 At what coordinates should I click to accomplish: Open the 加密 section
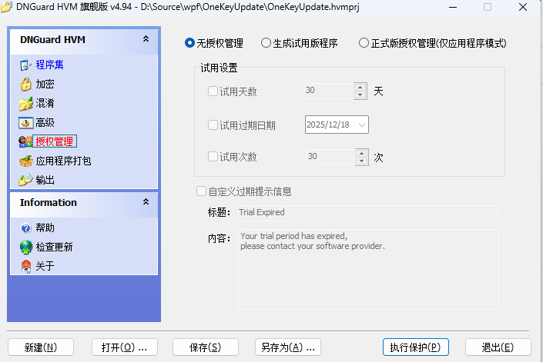tap(45, 84)
